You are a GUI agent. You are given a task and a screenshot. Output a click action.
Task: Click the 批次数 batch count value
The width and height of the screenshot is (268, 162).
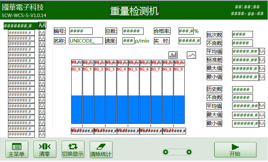pyautogui.click(x=242, y=35)
